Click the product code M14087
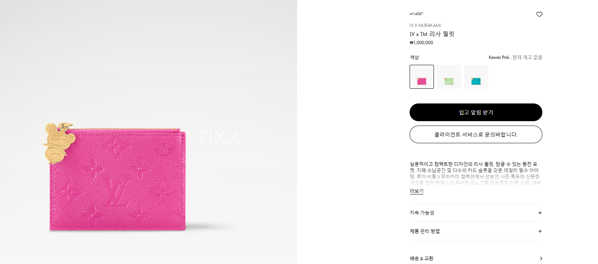 (416, 14)
